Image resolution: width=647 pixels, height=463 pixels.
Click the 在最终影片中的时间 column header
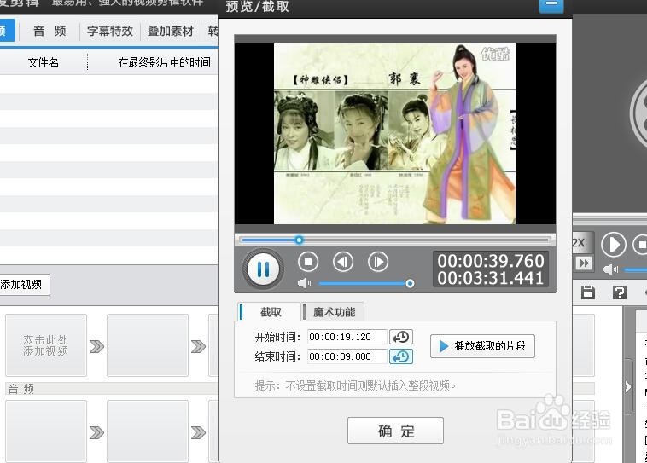click(164, 62)
